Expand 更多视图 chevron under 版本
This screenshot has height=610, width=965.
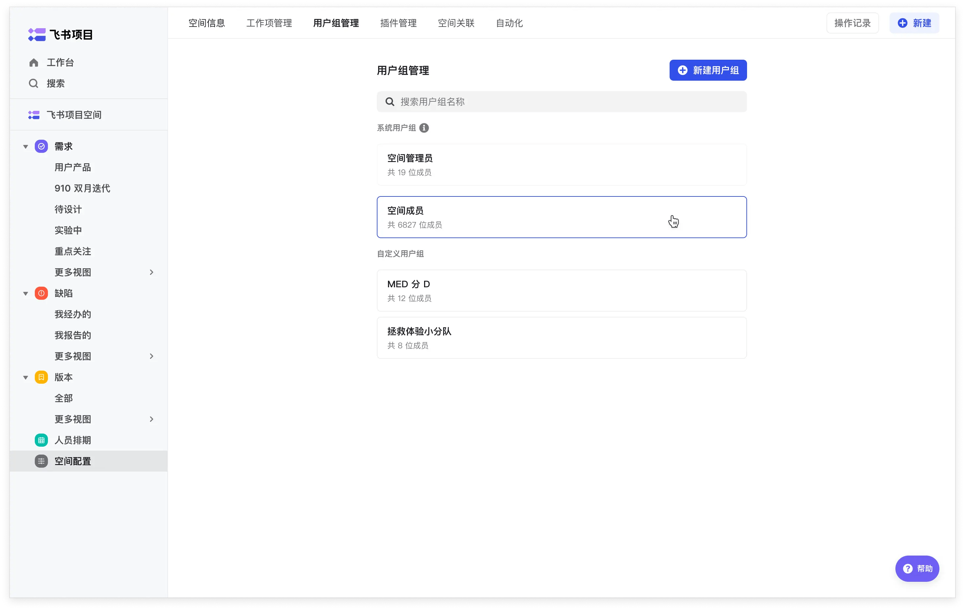tap(152, 419)
